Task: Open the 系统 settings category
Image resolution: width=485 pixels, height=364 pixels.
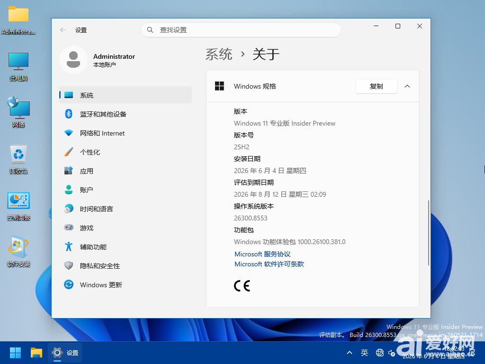Action: point(125,95)
